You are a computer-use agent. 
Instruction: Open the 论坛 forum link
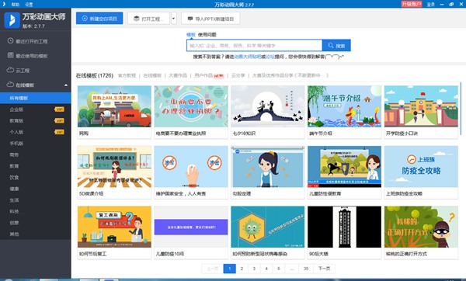pyautogui.click(x=270, y=57)
